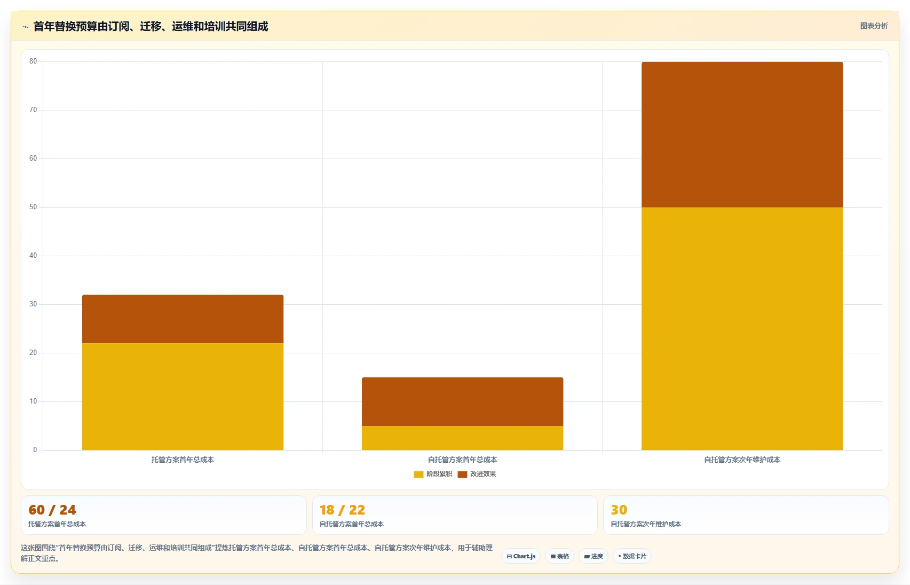The image size is (910, 585).
Task: Click the y-axis tick label 50
Action: [33, 207]
